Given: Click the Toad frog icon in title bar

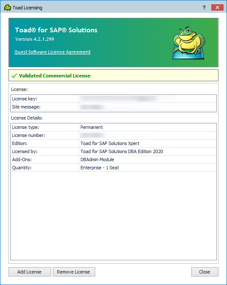Looking at the screenshot, I should point(8,8).
